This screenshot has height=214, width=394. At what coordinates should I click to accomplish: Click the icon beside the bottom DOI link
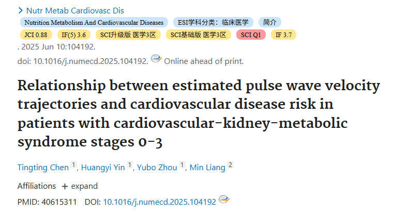click(224, 199)
